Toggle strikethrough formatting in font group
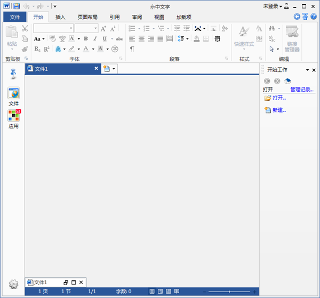 pos(119,38)
